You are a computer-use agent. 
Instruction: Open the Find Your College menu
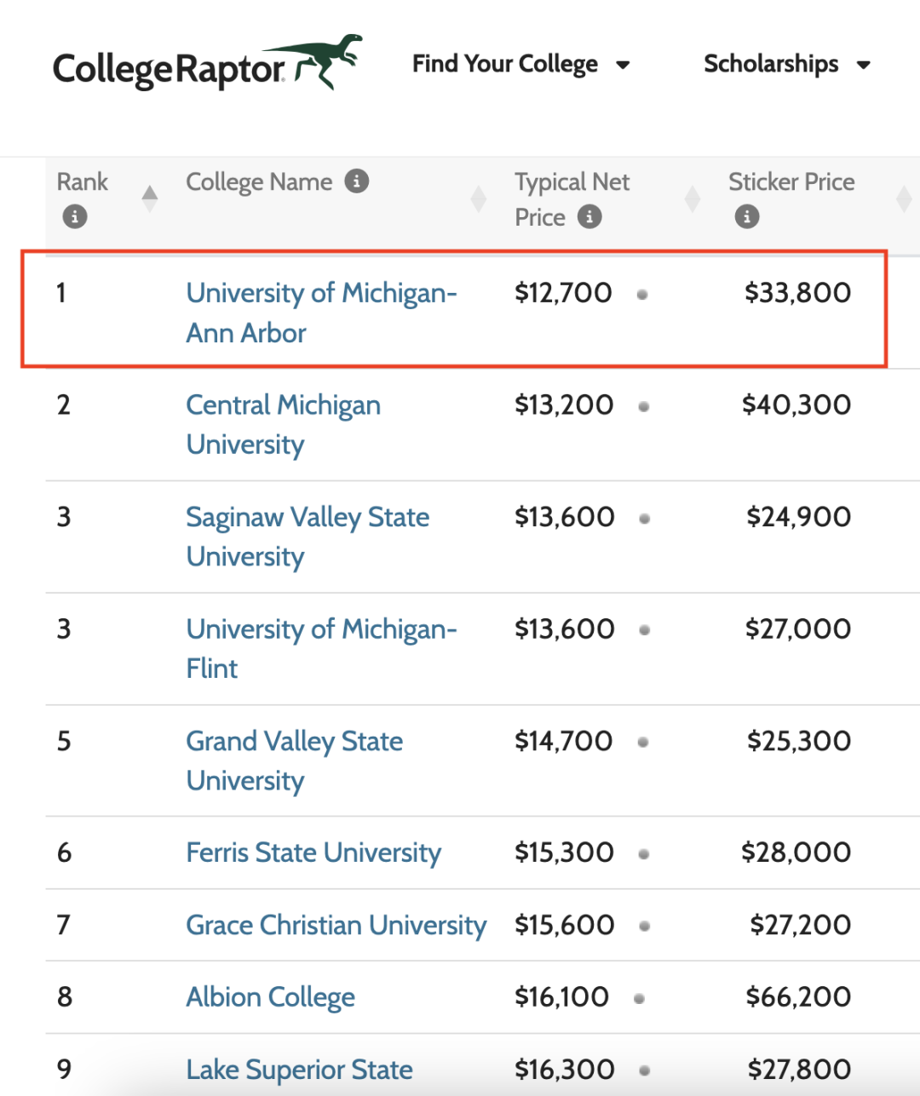tap(505, 64)
